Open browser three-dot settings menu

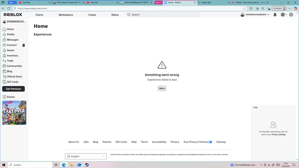[x=290, y=8]
